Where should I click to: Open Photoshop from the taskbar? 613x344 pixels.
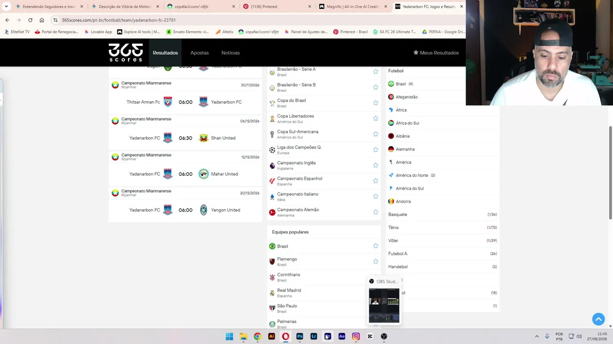[300, 336]
